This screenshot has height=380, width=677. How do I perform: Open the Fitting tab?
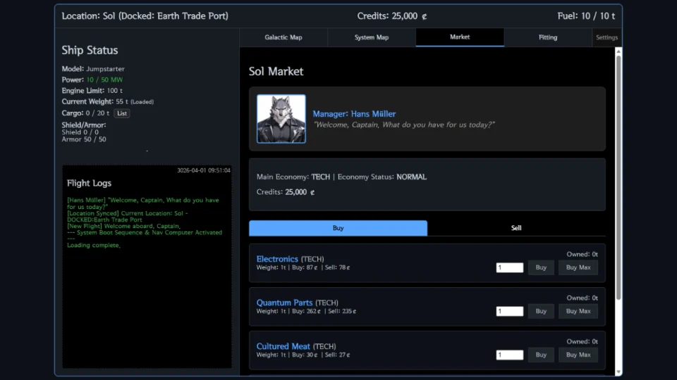547,37
